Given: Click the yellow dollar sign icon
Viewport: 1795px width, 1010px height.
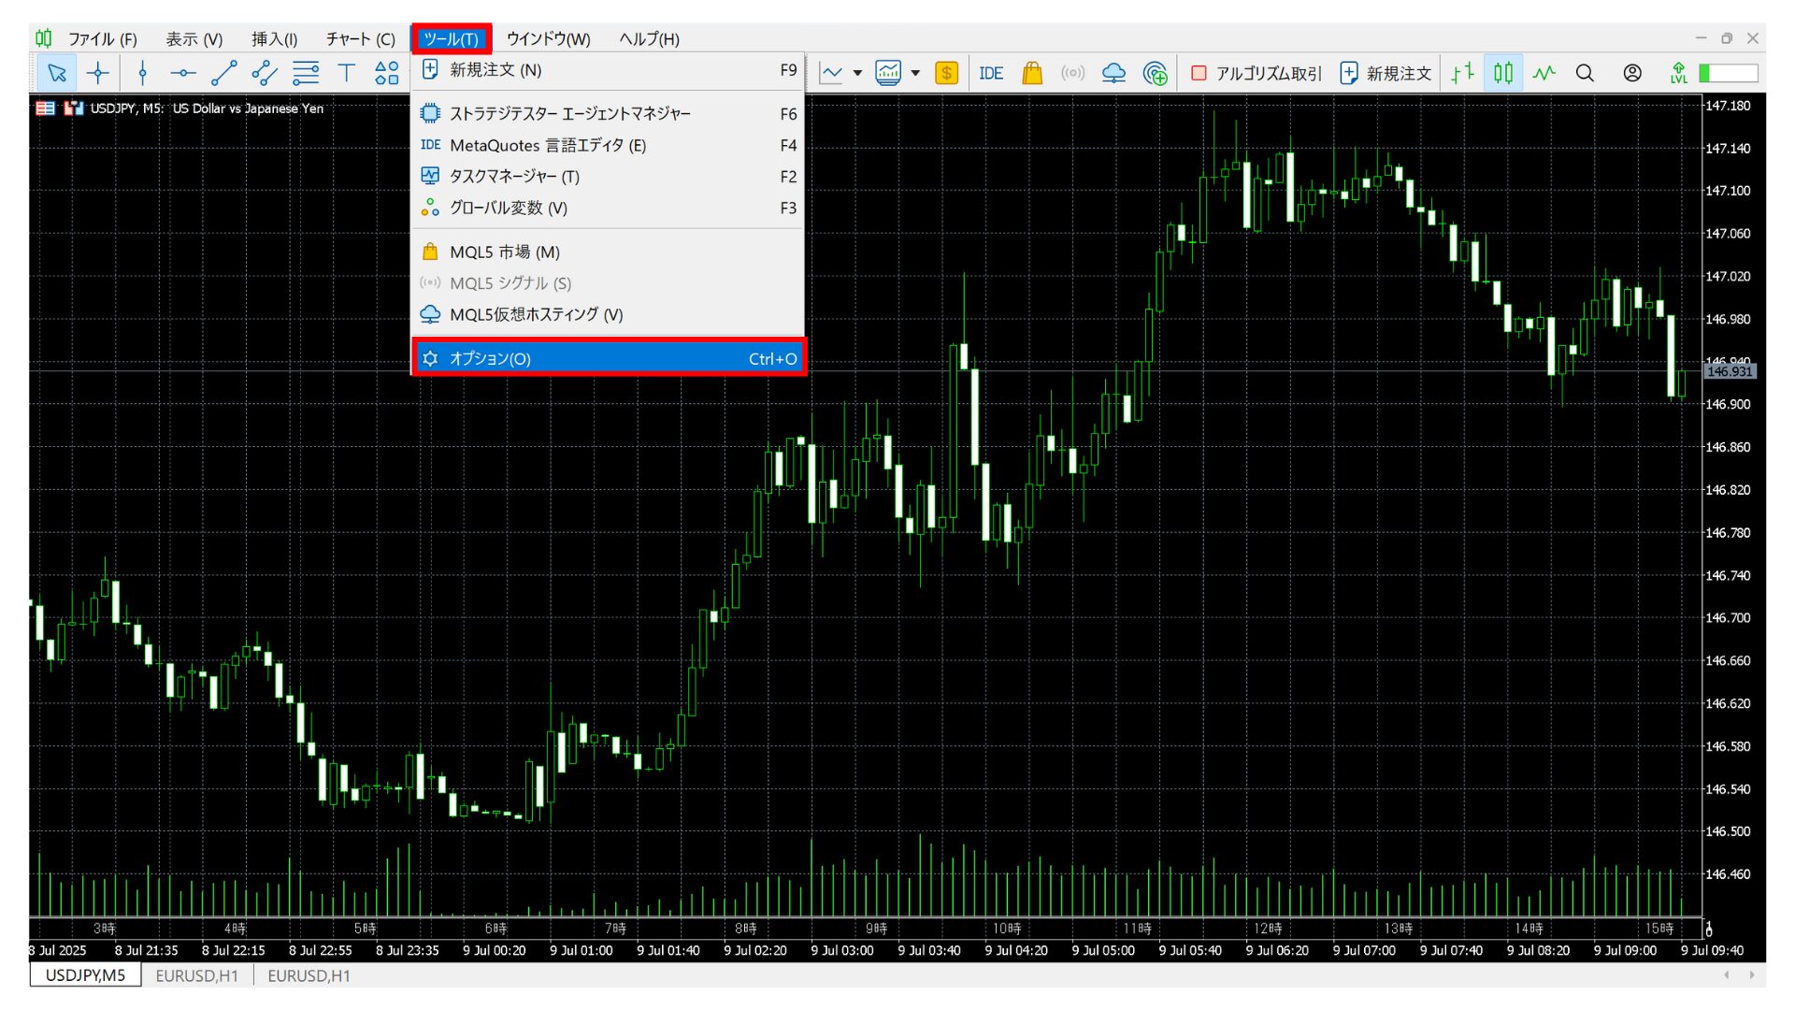Looking at the screenshot, I should 946,73.
